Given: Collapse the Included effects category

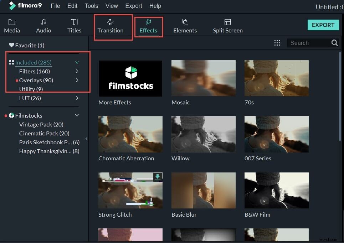Looking at the screenshot, I should click(x=77, y=62).
